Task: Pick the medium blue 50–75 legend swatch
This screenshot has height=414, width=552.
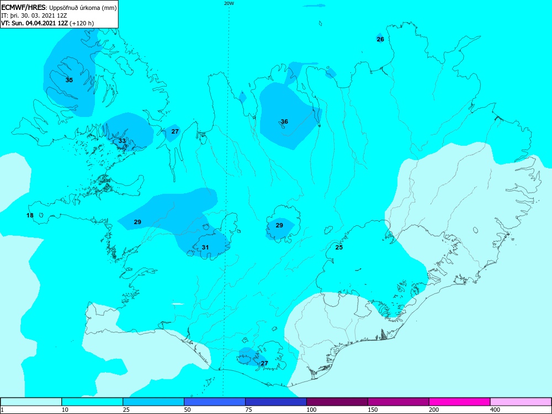Action: point(215,402)
